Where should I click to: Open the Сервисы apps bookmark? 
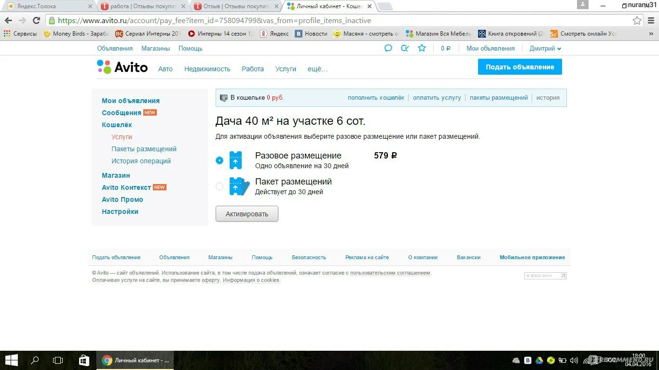[x=20, y=34]
